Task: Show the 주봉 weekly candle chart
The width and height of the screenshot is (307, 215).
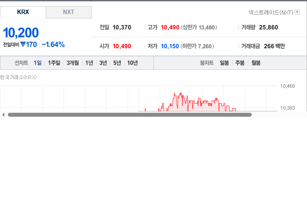Action: [240, 63]
